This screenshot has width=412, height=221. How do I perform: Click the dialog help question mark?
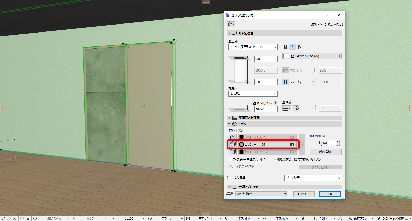(328, 15)
